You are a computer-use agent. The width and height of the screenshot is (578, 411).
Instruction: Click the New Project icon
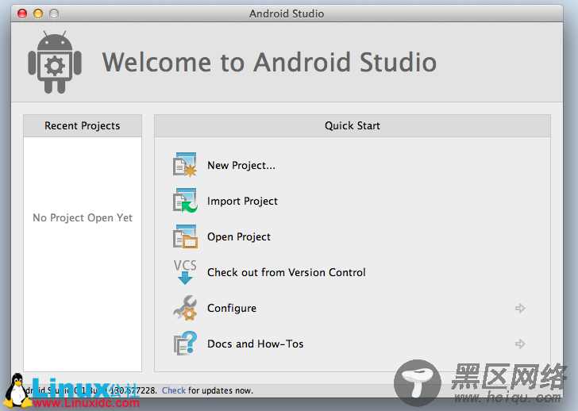coord(185,164)
